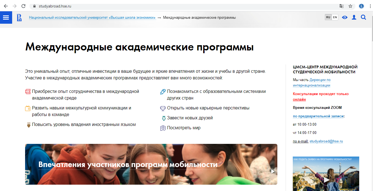373x191 pixels.
Task: Click the address bar lock icon
Action: tap(34, 6)
